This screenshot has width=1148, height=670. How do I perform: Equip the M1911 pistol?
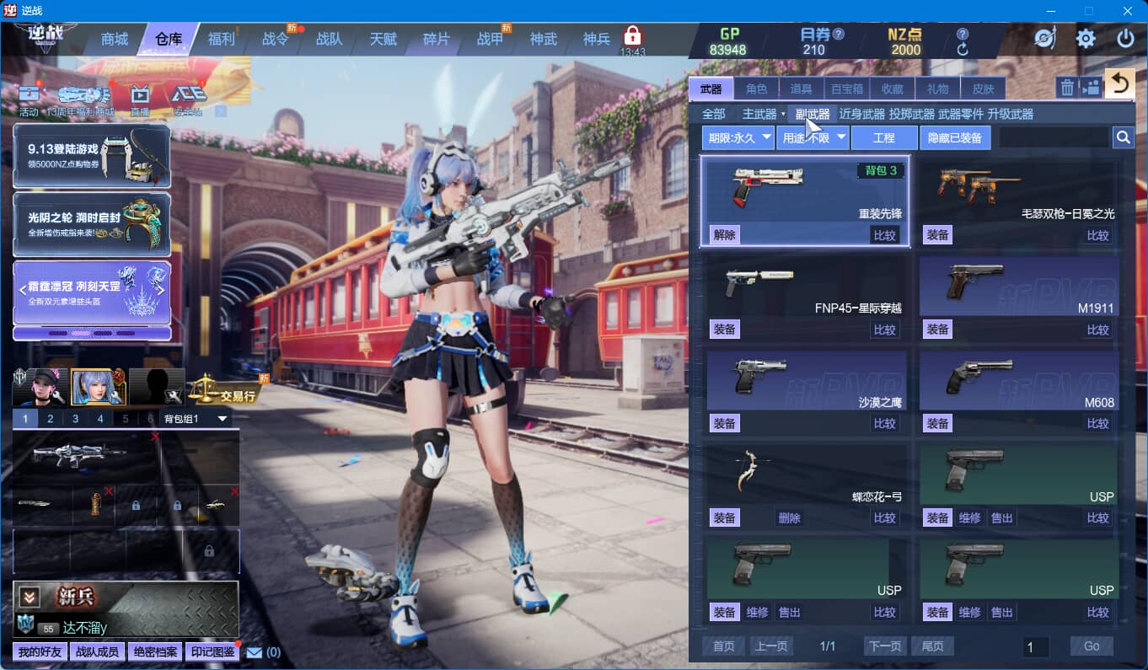pos(937,330)
